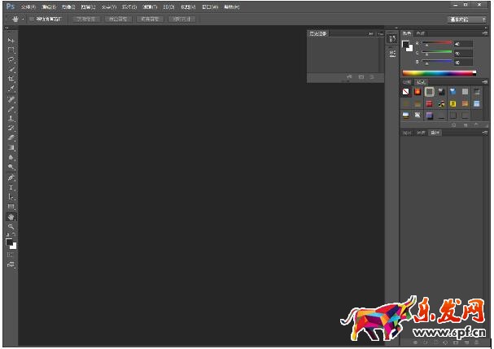Click the Fit Screen button
Viewport: 494px width, 349px height.
tap(123, 18)
